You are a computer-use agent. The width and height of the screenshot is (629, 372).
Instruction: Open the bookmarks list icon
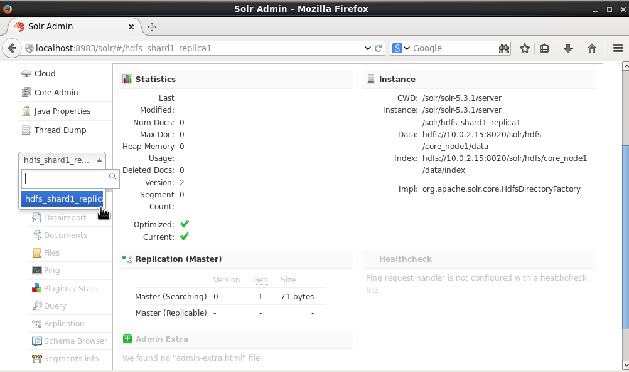tap(544, 48)
